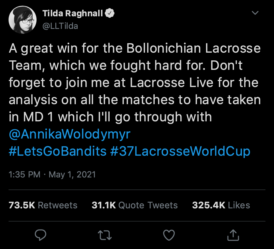View the 31.1K Quote Tweets
The width and height of the screenshot is (274, 249).
pos(135,205)
